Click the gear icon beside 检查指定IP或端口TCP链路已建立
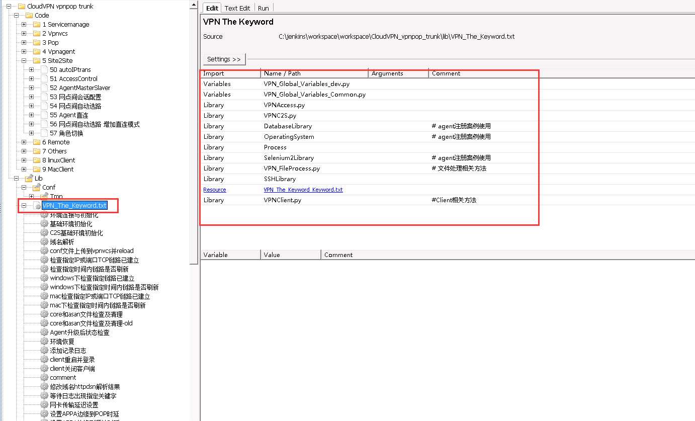This screenshot has height=421, width=695. point(44,260)
